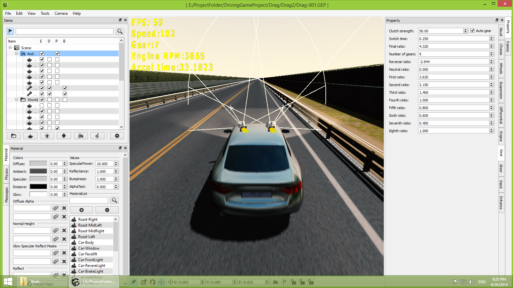The width and height of the screenshot is (513, 288).
Task: Toggle the pin tool in bottom toolbar
Action: pyautogui.click(x=133, y=282)
